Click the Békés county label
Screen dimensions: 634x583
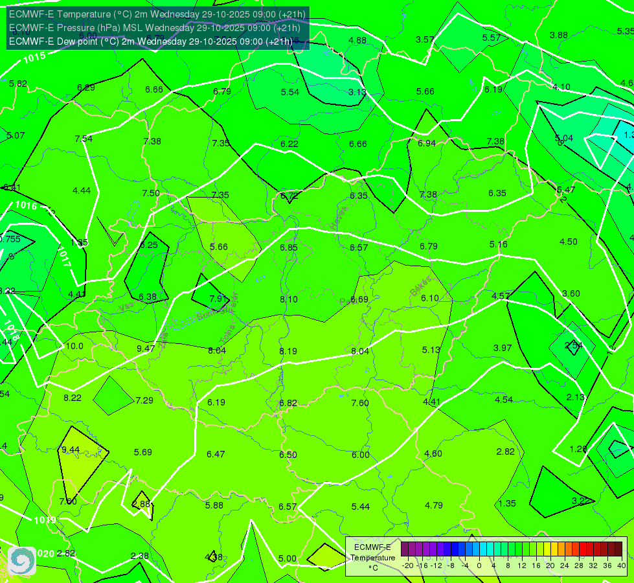tap(421, 286)
